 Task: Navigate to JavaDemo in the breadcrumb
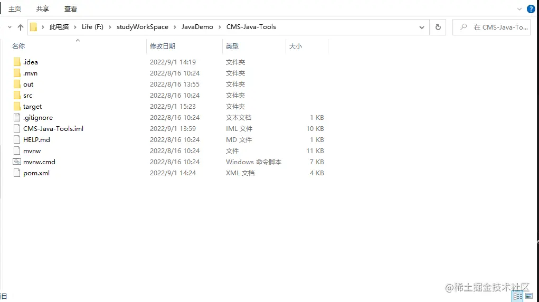pyautogui.click(x=197, y=27)
